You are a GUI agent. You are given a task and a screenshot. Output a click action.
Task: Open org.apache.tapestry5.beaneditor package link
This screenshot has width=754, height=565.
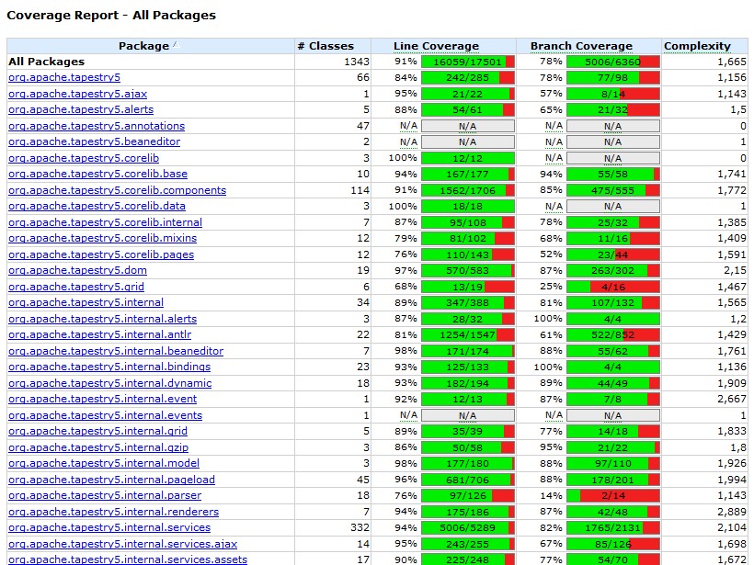94,141
